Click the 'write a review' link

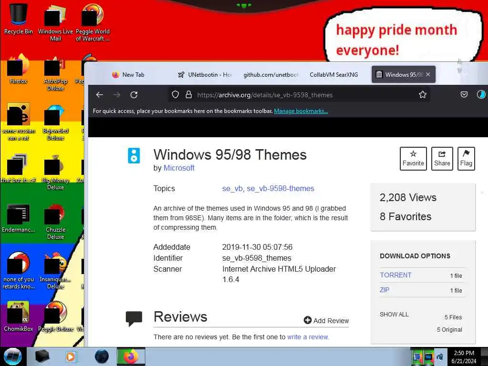[308, 337]
